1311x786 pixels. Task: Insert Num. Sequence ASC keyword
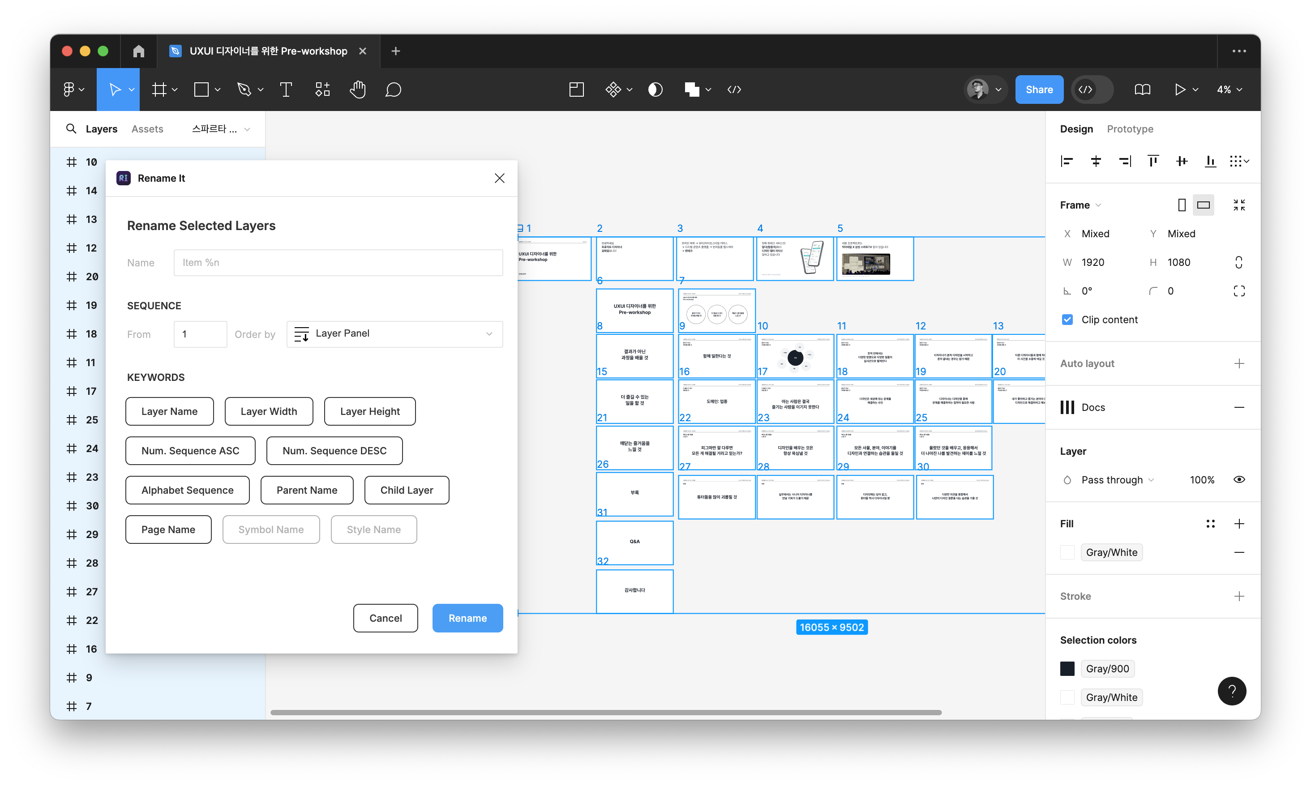(x=190, y=450)
